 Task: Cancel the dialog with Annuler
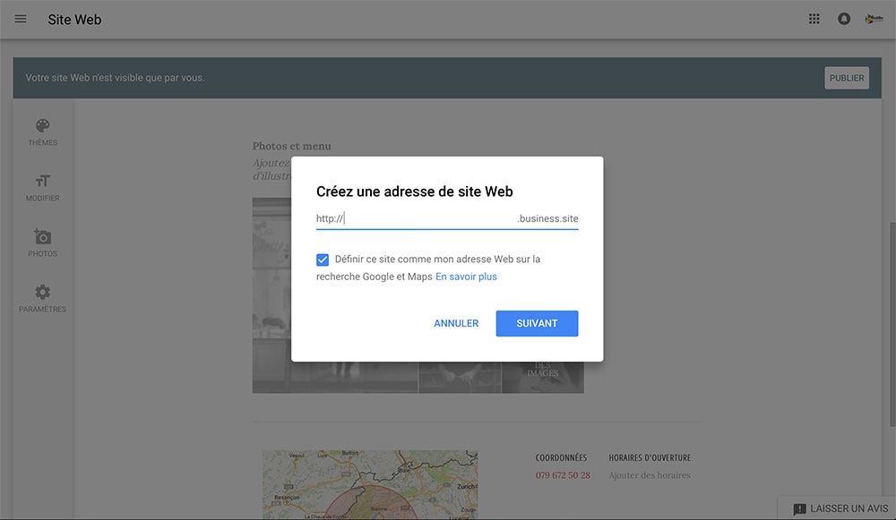[456, 323]
